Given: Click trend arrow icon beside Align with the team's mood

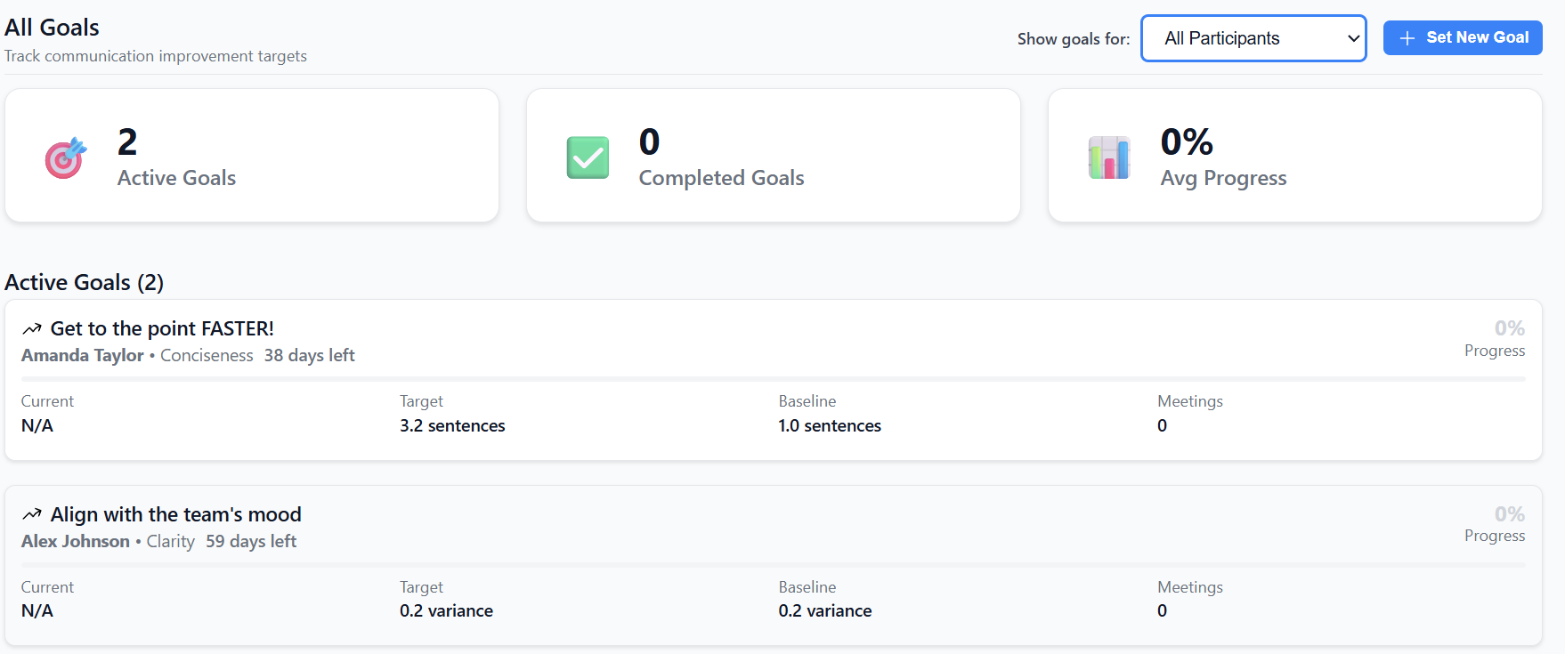Looking at the screenshot, I should tap(32, 514).
